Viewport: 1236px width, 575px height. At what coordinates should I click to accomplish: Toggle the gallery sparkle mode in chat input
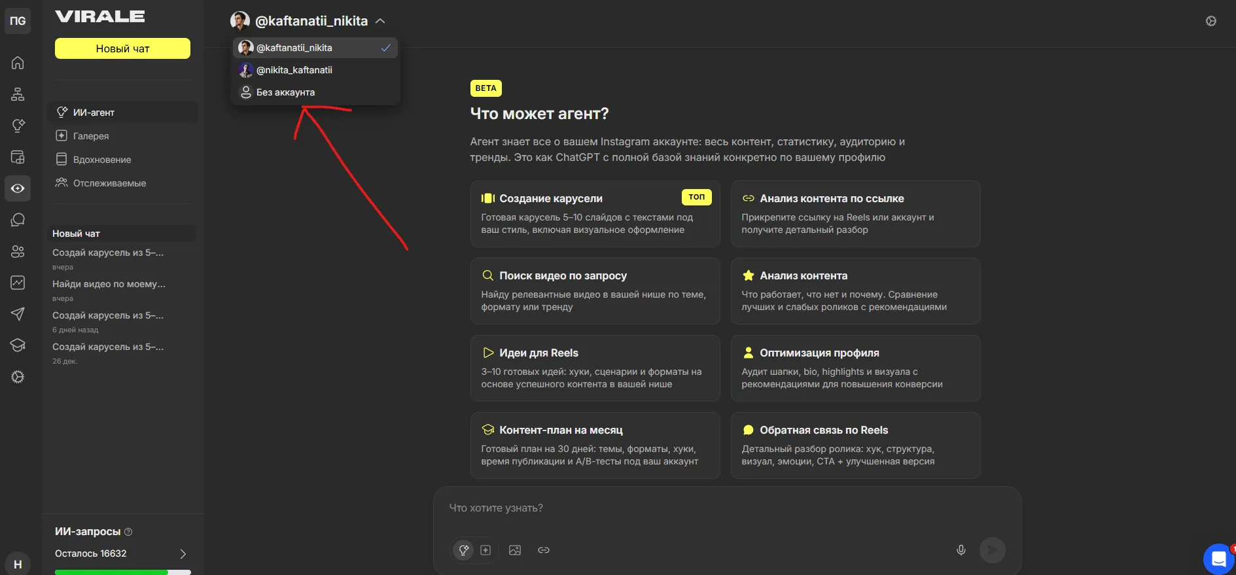point(486,550)
